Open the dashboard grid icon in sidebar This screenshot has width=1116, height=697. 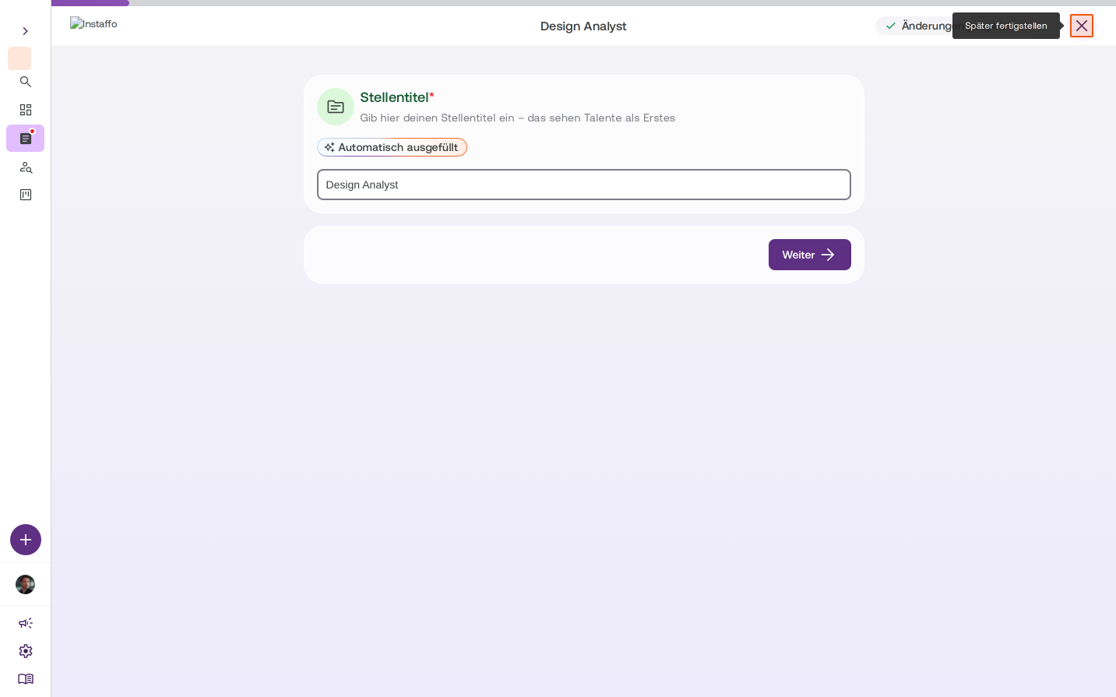tap(26, 110)
